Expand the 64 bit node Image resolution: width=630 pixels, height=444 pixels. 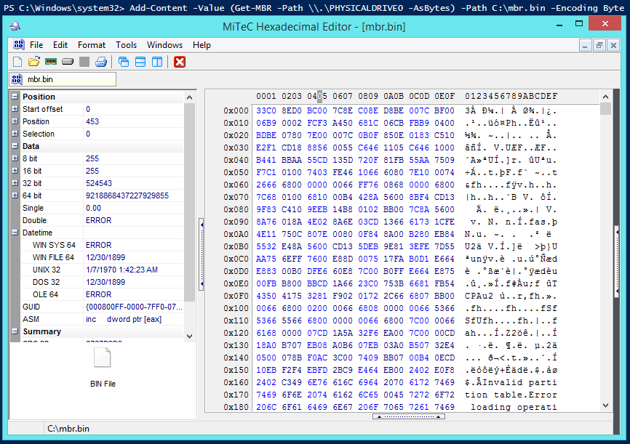click(x=15, y=196)
